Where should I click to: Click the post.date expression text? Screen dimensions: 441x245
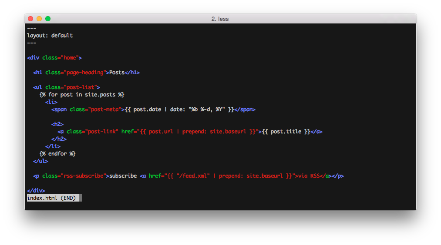point(147,109)
